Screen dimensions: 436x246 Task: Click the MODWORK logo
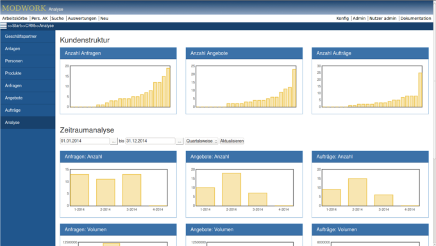[x=24, y=8]
